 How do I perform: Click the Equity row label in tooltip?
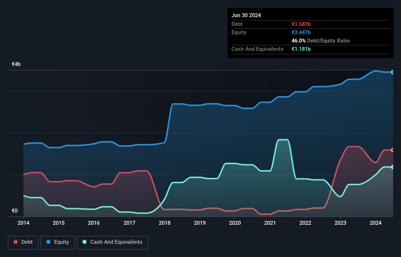[239, 32]
